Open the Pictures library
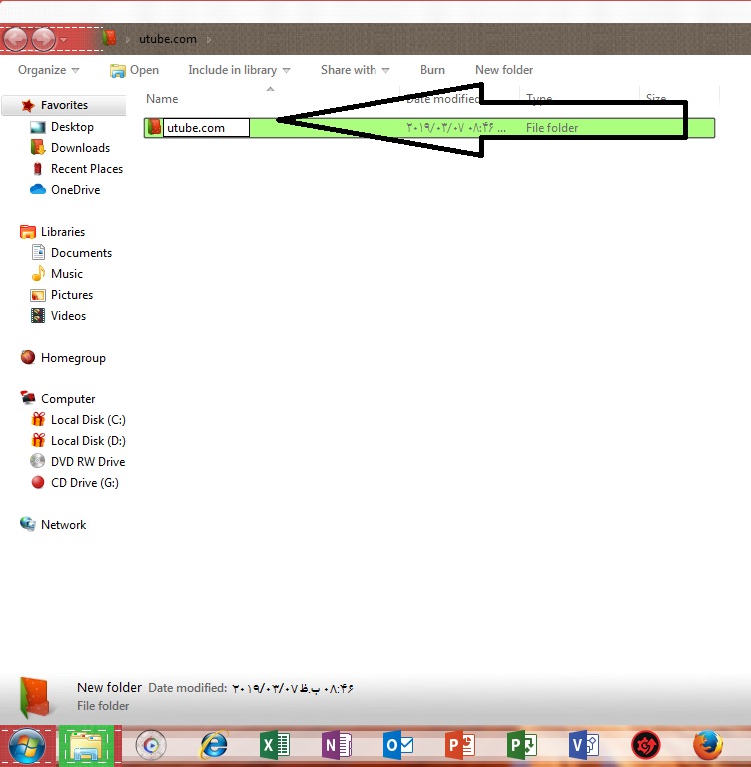751x767 pixels. pos(72,295)
